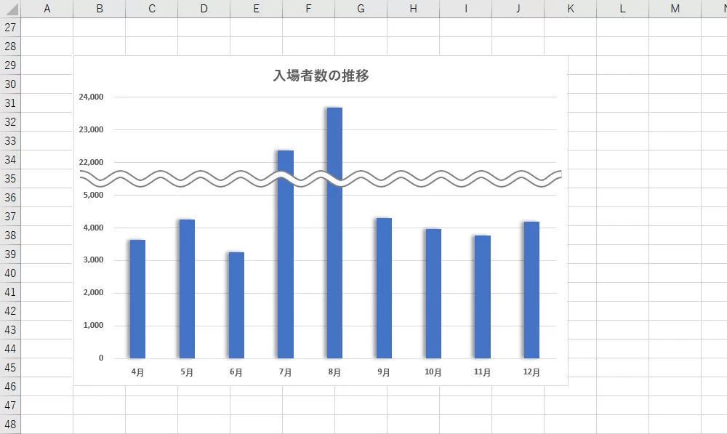Select column G header

(x=361, y=9)
